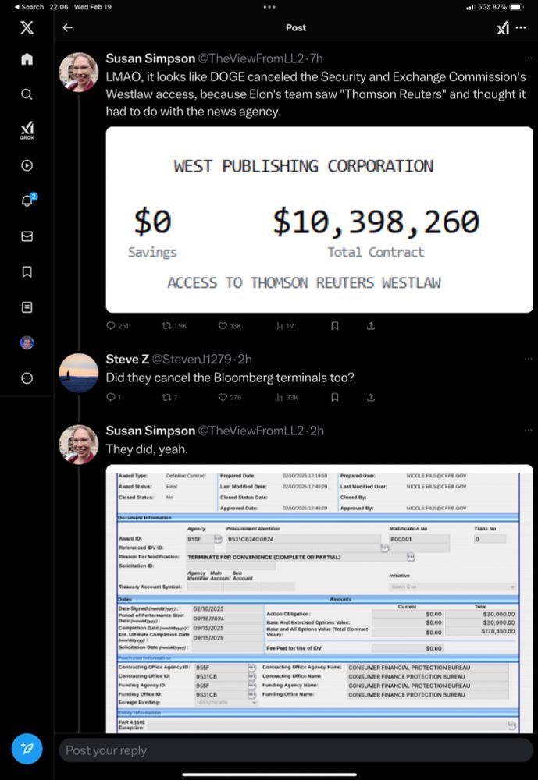The height and width of the screenshot is (780, 538).
Task: View analytics for the 1M views post
Action: coord(285,326)
